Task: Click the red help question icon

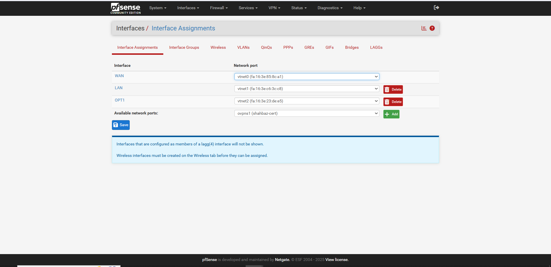Action: click(432, 28)
